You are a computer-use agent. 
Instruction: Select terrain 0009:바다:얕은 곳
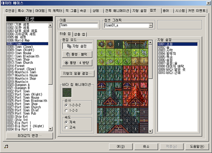click(178, 69)
